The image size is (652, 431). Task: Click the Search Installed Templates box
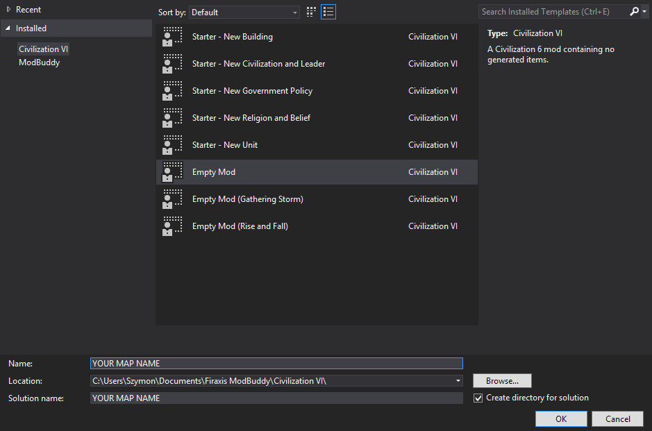tap(553, 12)
